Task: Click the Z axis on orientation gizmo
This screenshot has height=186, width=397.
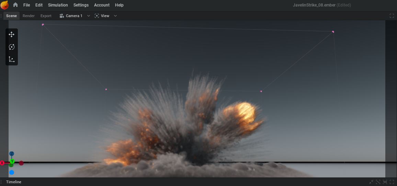Action: coord(12,154)
